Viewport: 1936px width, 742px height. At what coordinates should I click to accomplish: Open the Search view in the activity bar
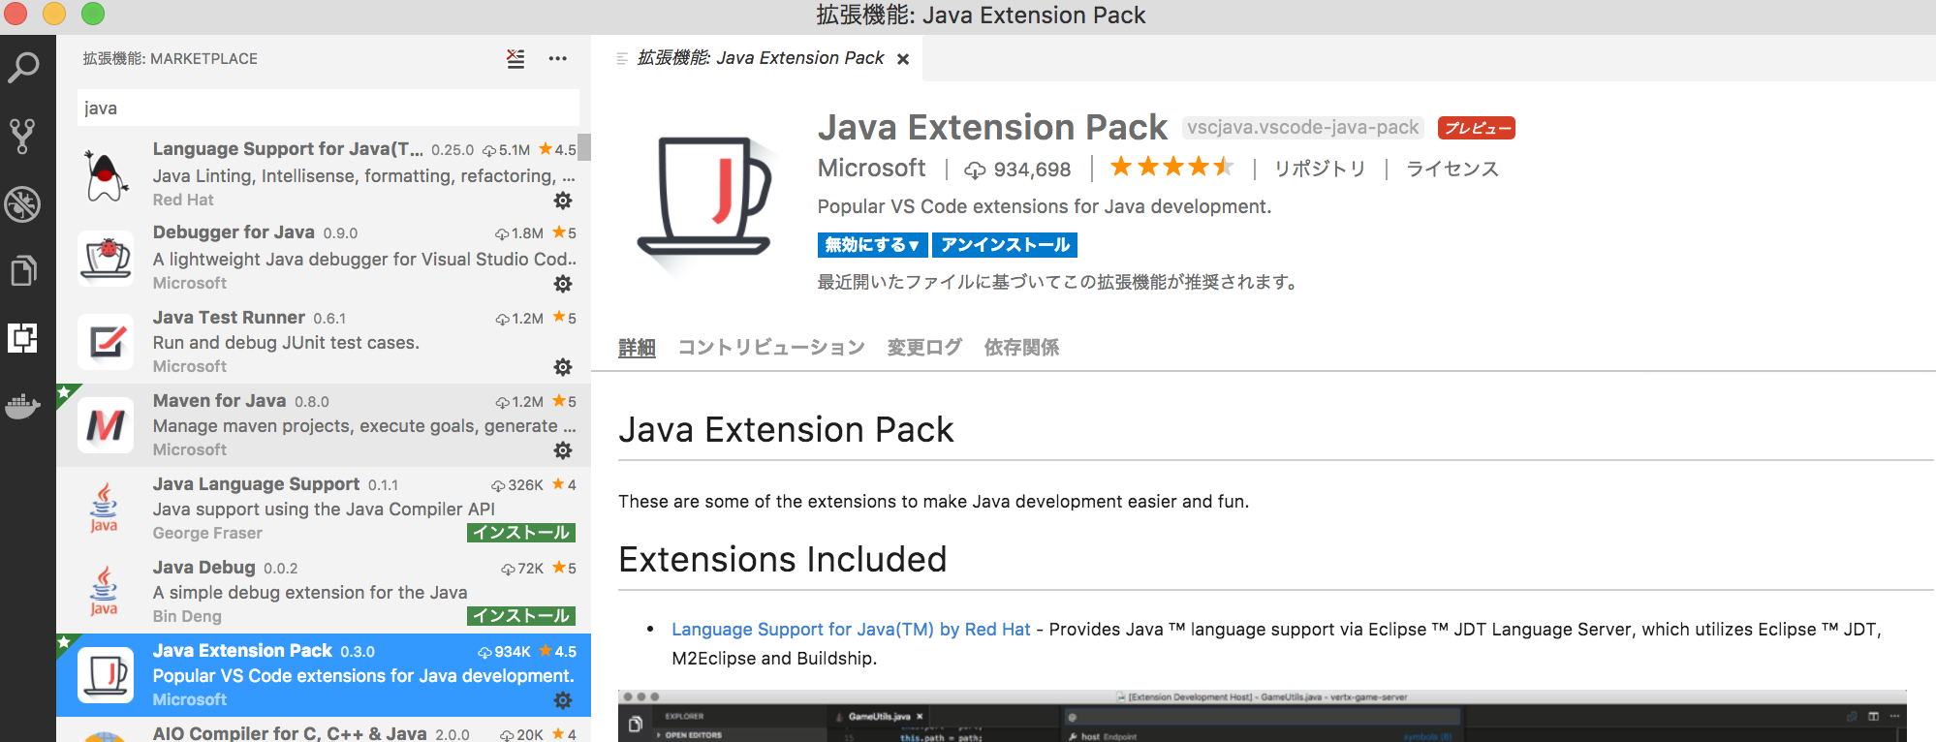pyautogui.click(x=23, y=67)
